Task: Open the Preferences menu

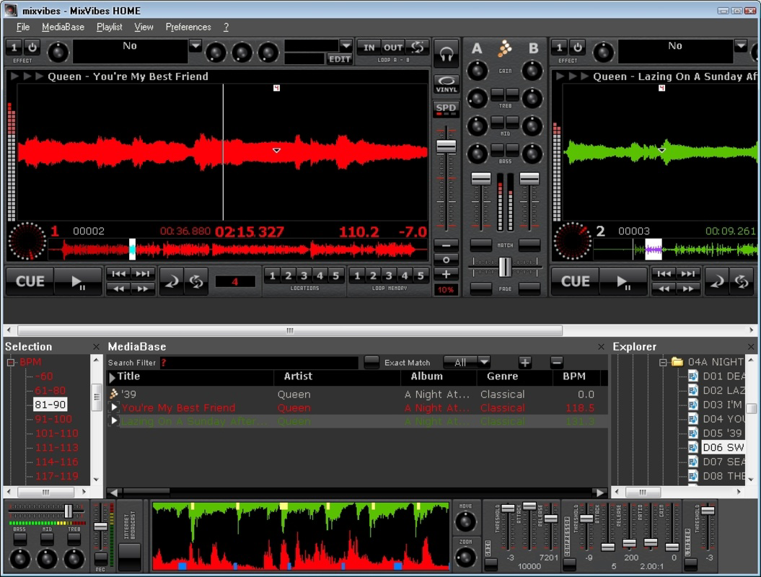Action: (x=188, y=27)
